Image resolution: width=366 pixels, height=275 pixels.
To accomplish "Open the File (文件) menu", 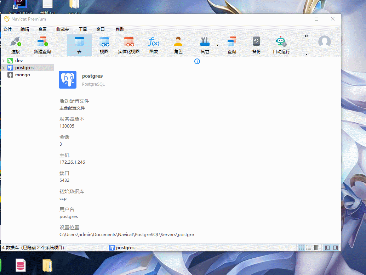I will pos(7,29).
